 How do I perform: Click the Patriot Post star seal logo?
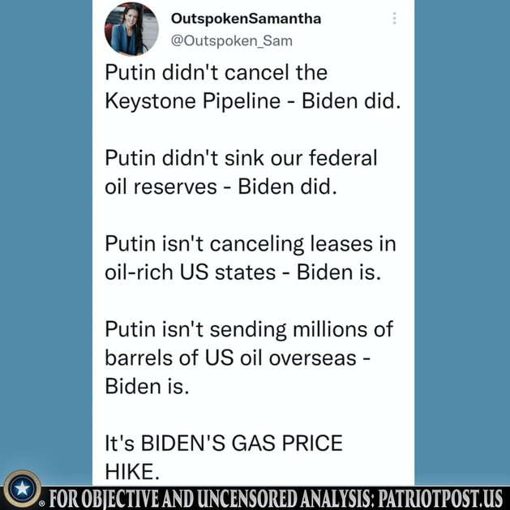pos(22,488)
